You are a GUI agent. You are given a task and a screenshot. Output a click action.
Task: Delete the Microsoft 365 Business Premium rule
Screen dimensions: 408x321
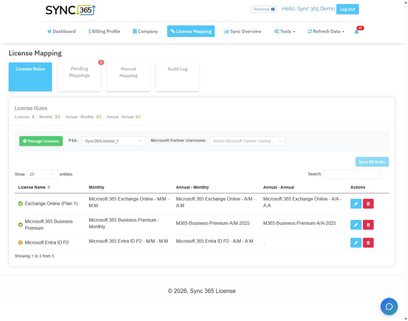[368, 225]
